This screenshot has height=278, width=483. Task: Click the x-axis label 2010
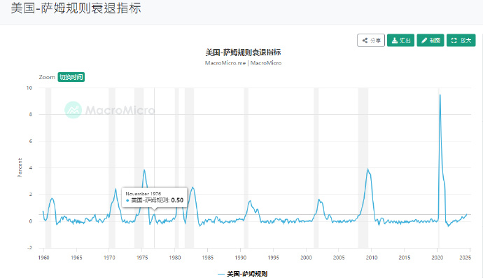372,258
